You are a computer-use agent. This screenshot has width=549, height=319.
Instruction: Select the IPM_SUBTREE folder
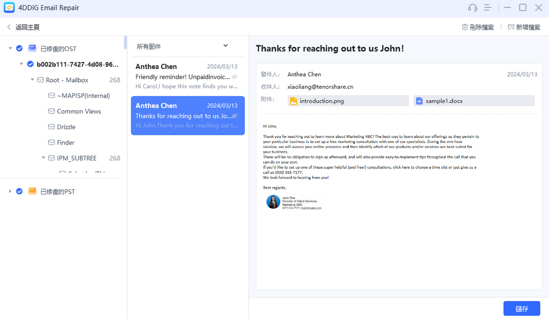pyautogui.click(x=77, y=158)
